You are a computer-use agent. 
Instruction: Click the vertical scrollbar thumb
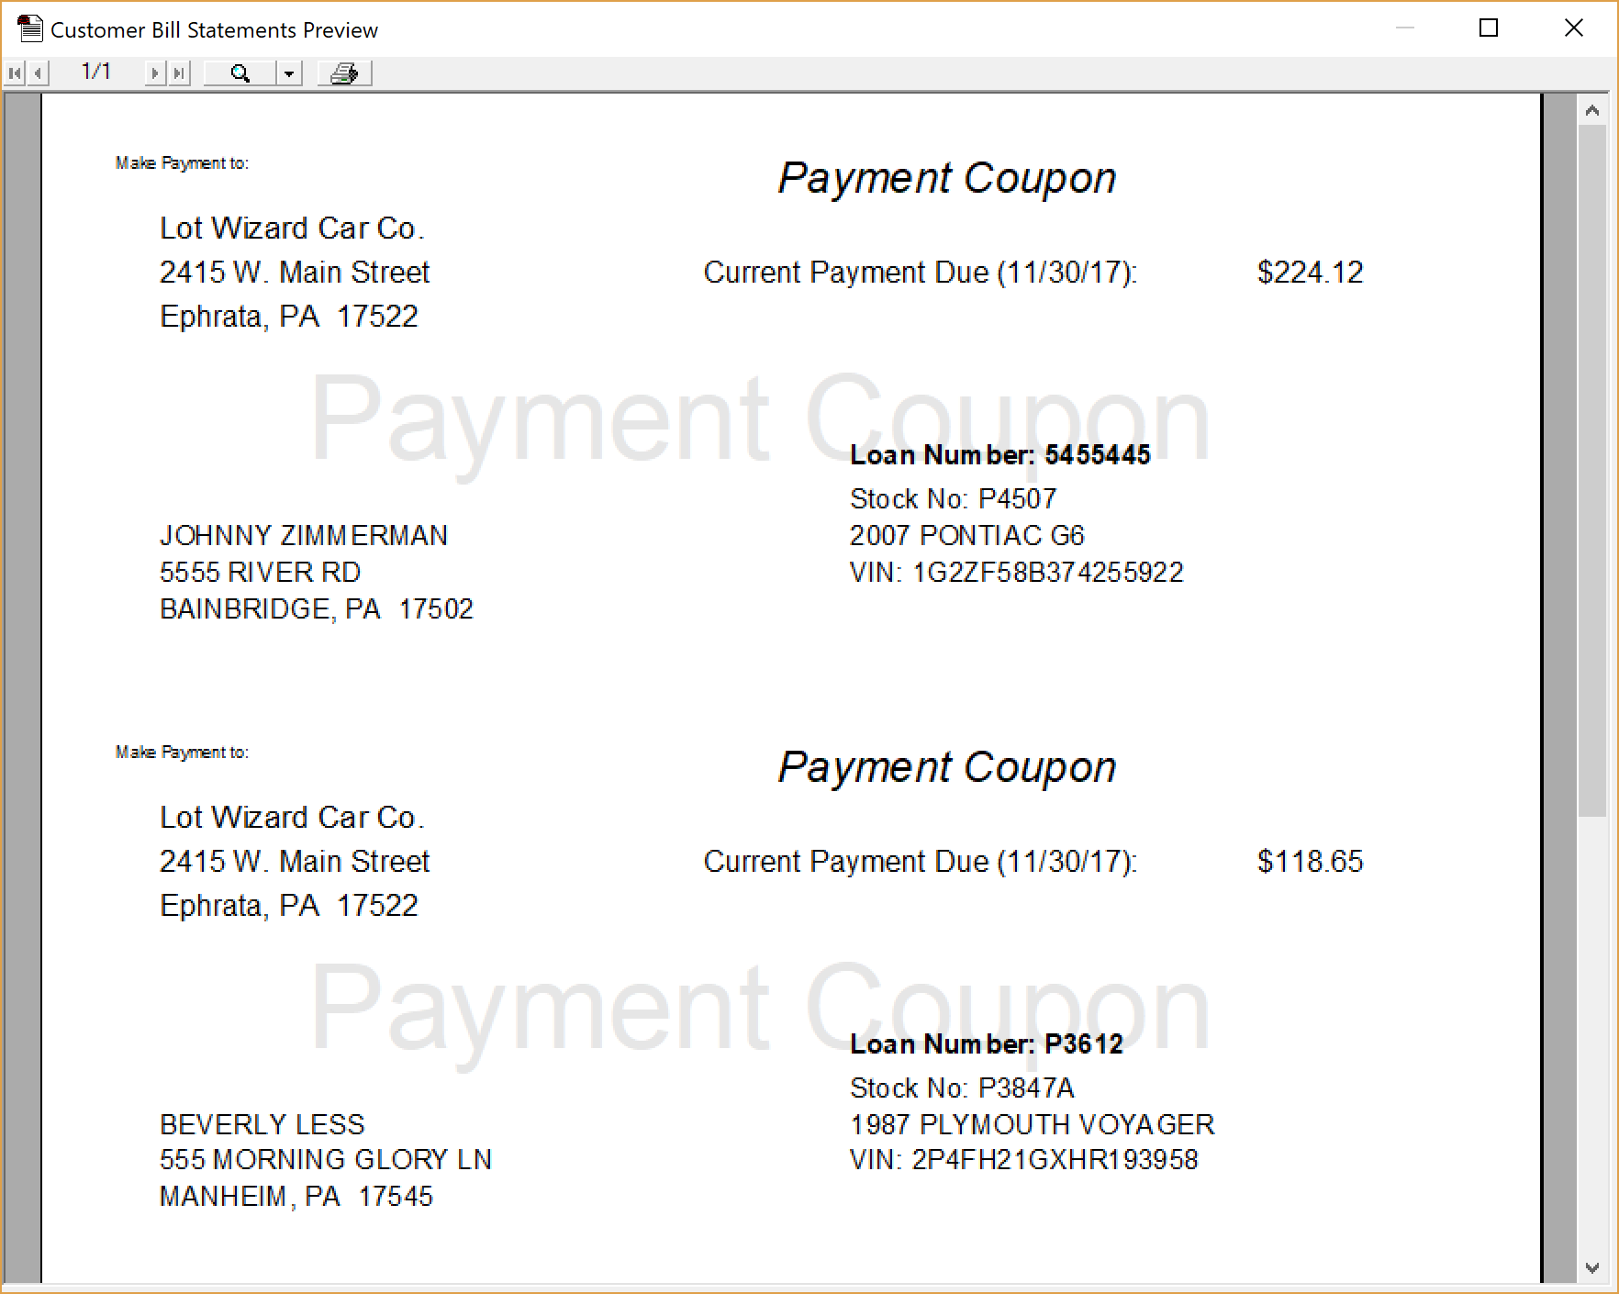1592,468
